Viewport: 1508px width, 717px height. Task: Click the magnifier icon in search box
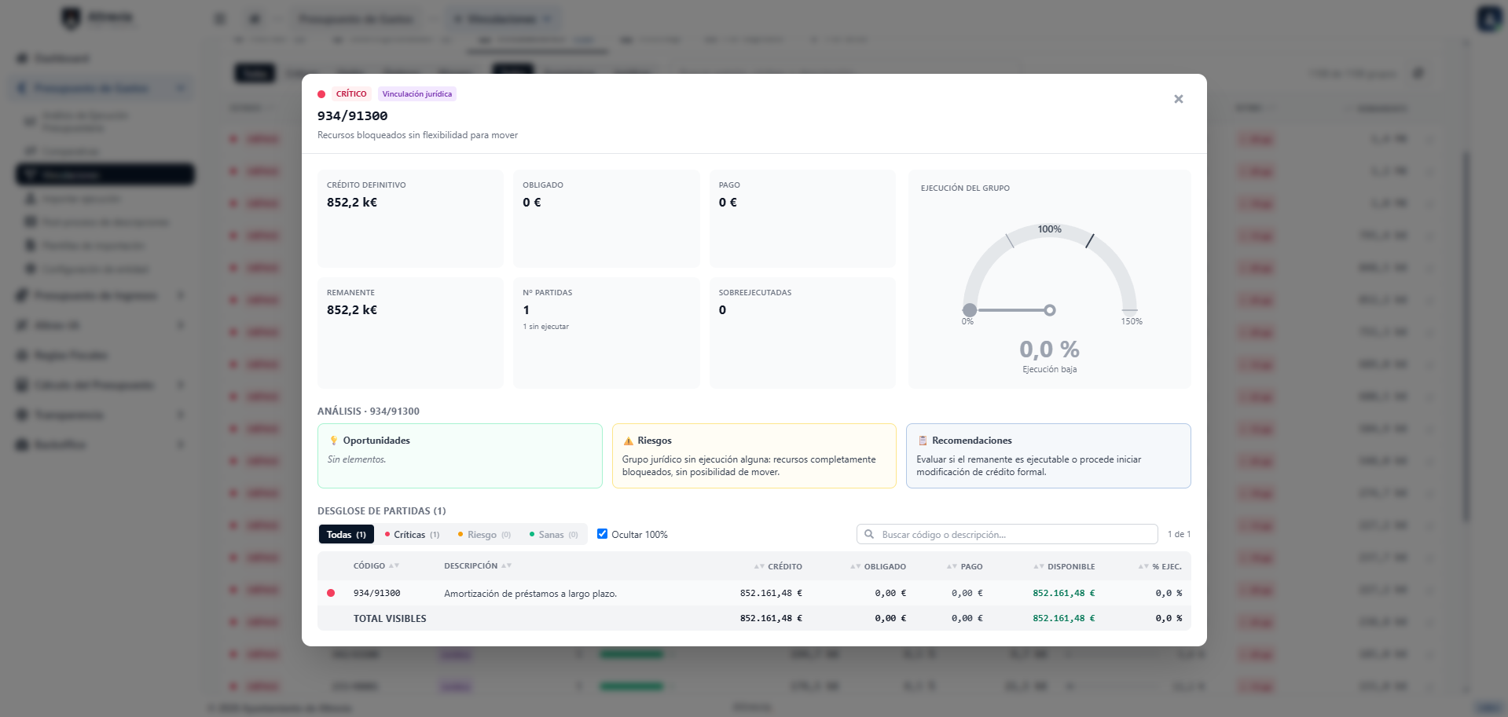pyautogui.click(x=869, y=534)
